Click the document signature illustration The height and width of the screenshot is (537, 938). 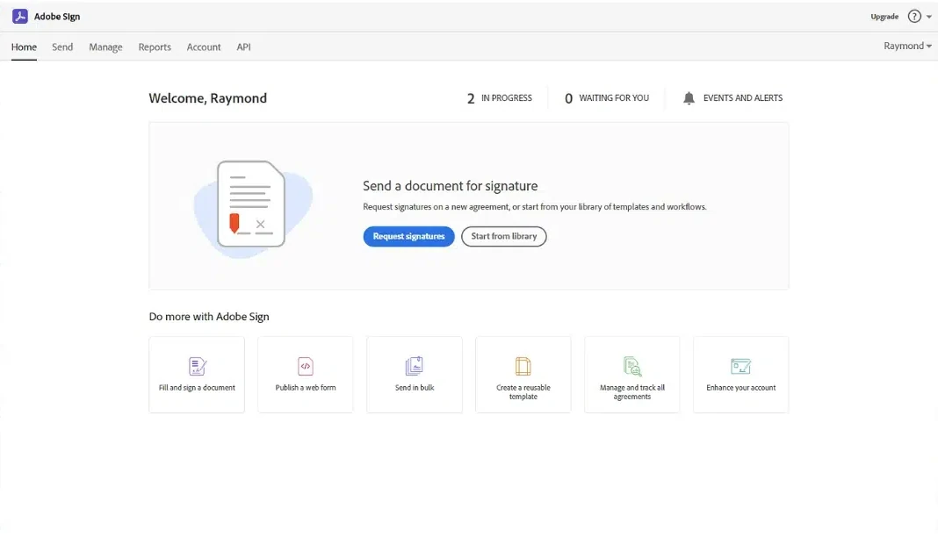coord(251,204)
